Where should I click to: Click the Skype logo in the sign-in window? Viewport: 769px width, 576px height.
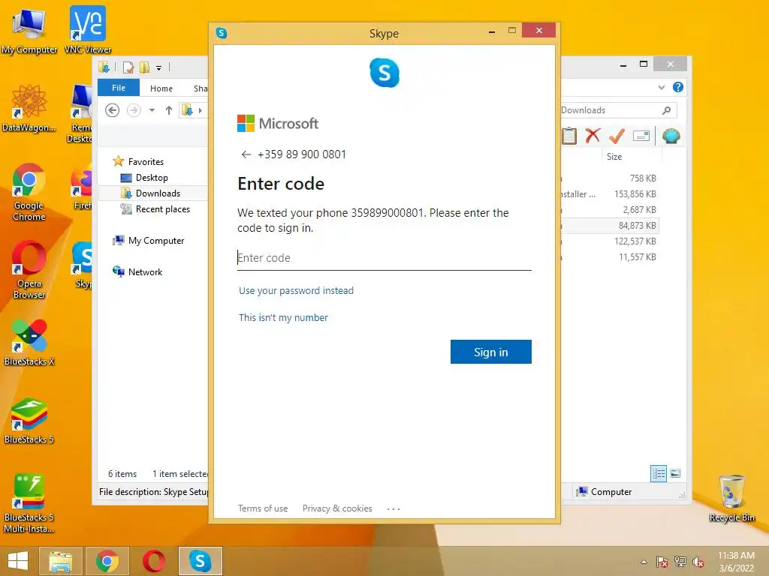pos(384,73)
